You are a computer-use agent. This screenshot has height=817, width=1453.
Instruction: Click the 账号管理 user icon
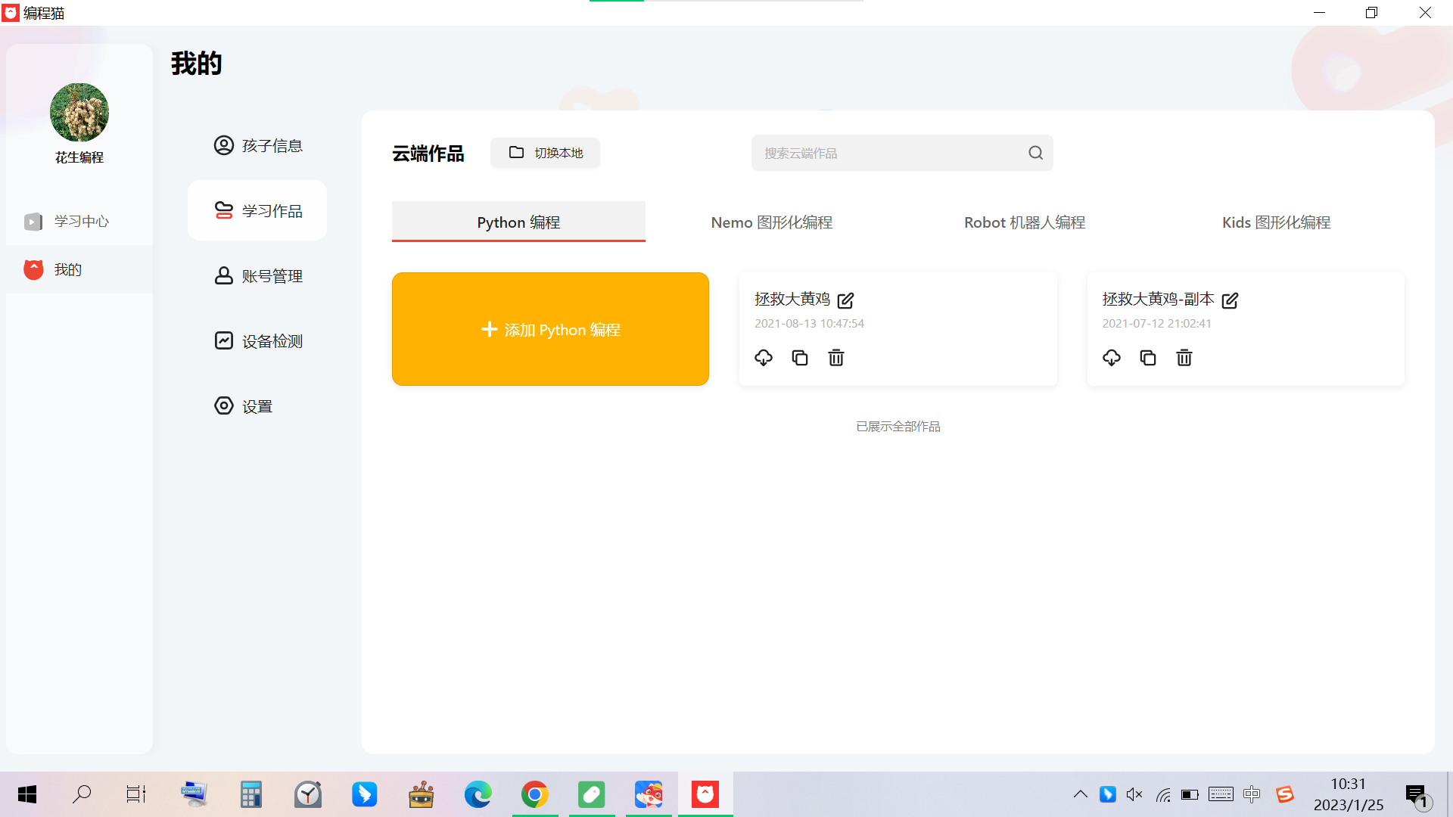pyautogui.click(x=224, y=275)
